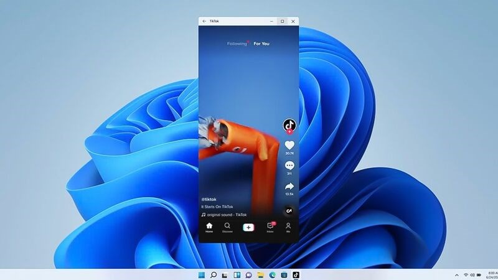Click the back arrow in the title bar
The image size is (498, 280).
coord(204,21)
